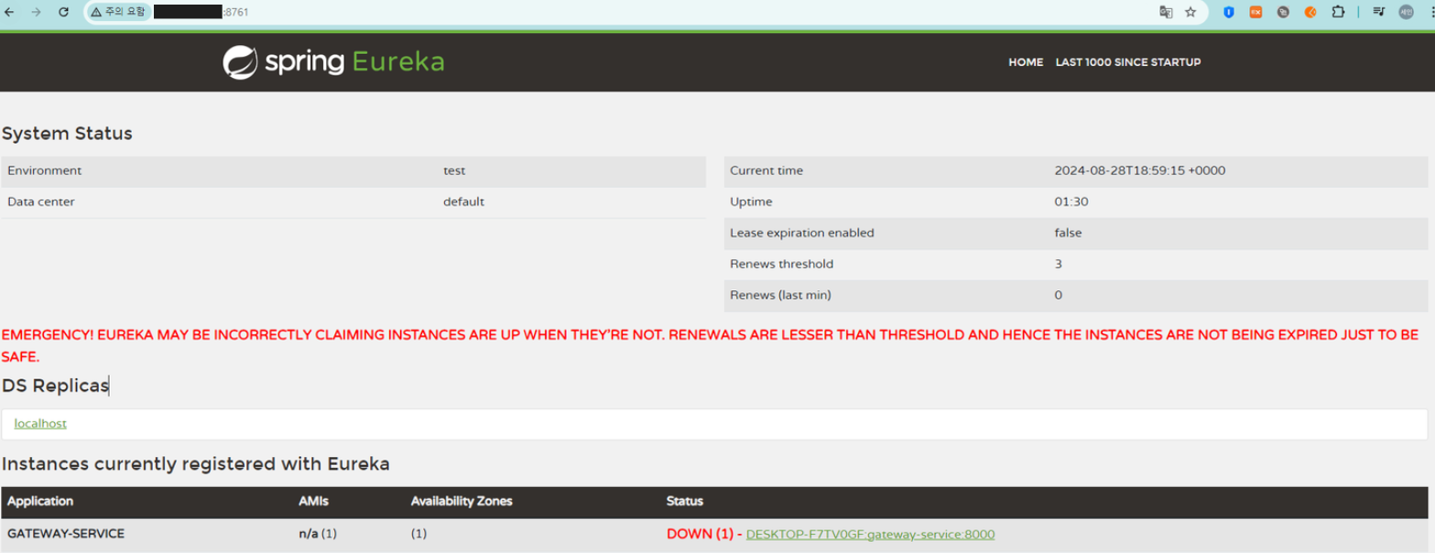
Task: Click the Uptime label
Action: coord(751,201)
